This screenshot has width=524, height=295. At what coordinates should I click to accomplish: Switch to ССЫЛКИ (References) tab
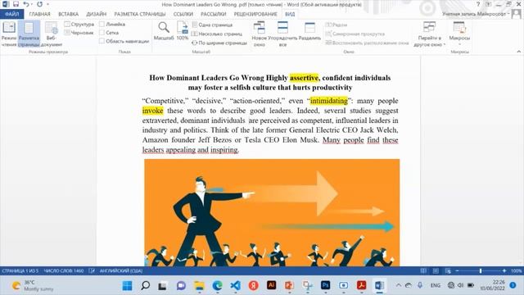[183, 14]
